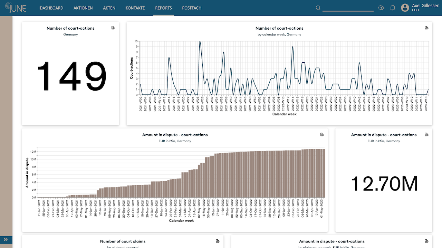Click the 12.70M total value

(384, 184)
